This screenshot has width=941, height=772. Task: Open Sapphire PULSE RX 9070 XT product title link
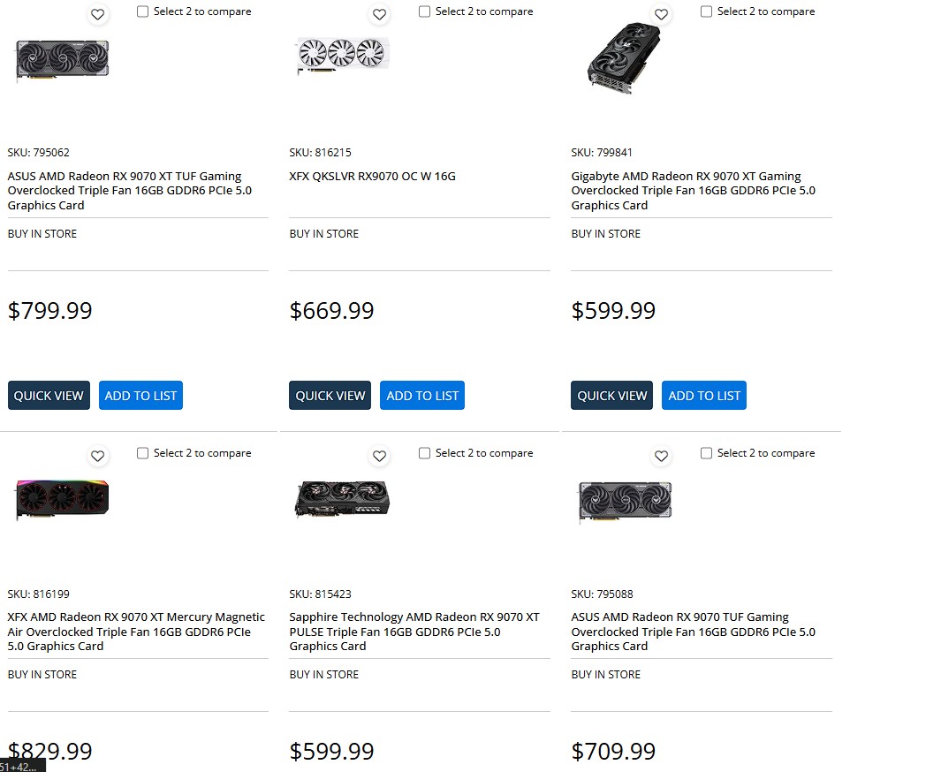pos(414,632)
